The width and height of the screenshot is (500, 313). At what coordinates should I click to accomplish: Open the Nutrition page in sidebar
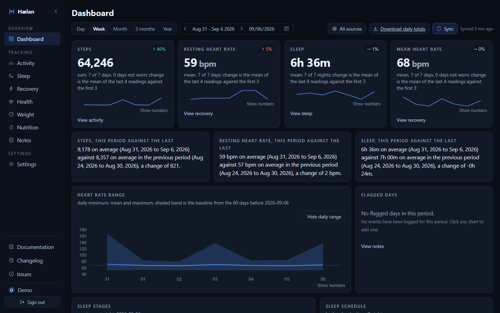tap(32, 127)
